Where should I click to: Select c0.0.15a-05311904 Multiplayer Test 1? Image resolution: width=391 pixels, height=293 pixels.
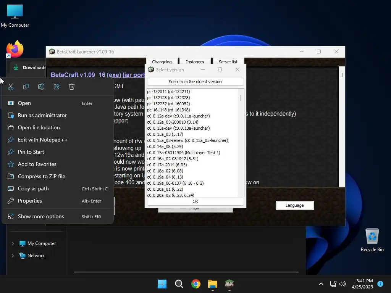(x=184, y=153)
